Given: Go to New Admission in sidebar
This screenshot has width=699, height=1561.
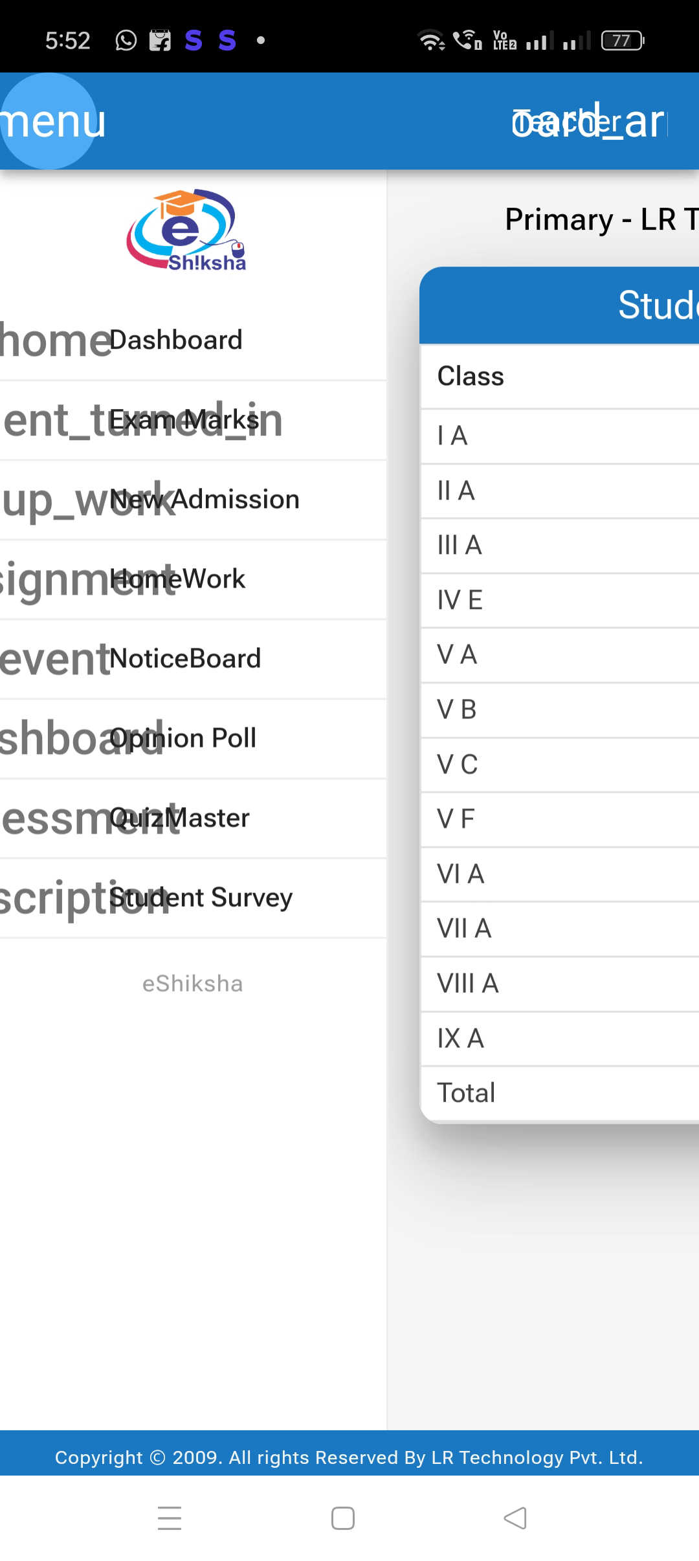Looking at the screenshot, I should point(205,500).
